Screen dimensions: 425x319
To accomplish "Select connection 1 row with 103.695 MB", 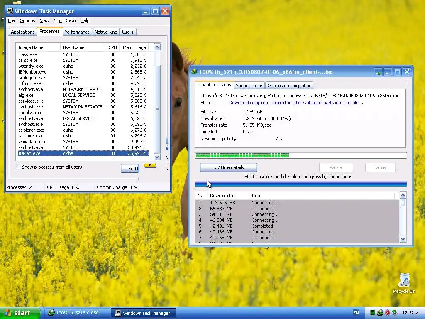I will tap(297, 203).
